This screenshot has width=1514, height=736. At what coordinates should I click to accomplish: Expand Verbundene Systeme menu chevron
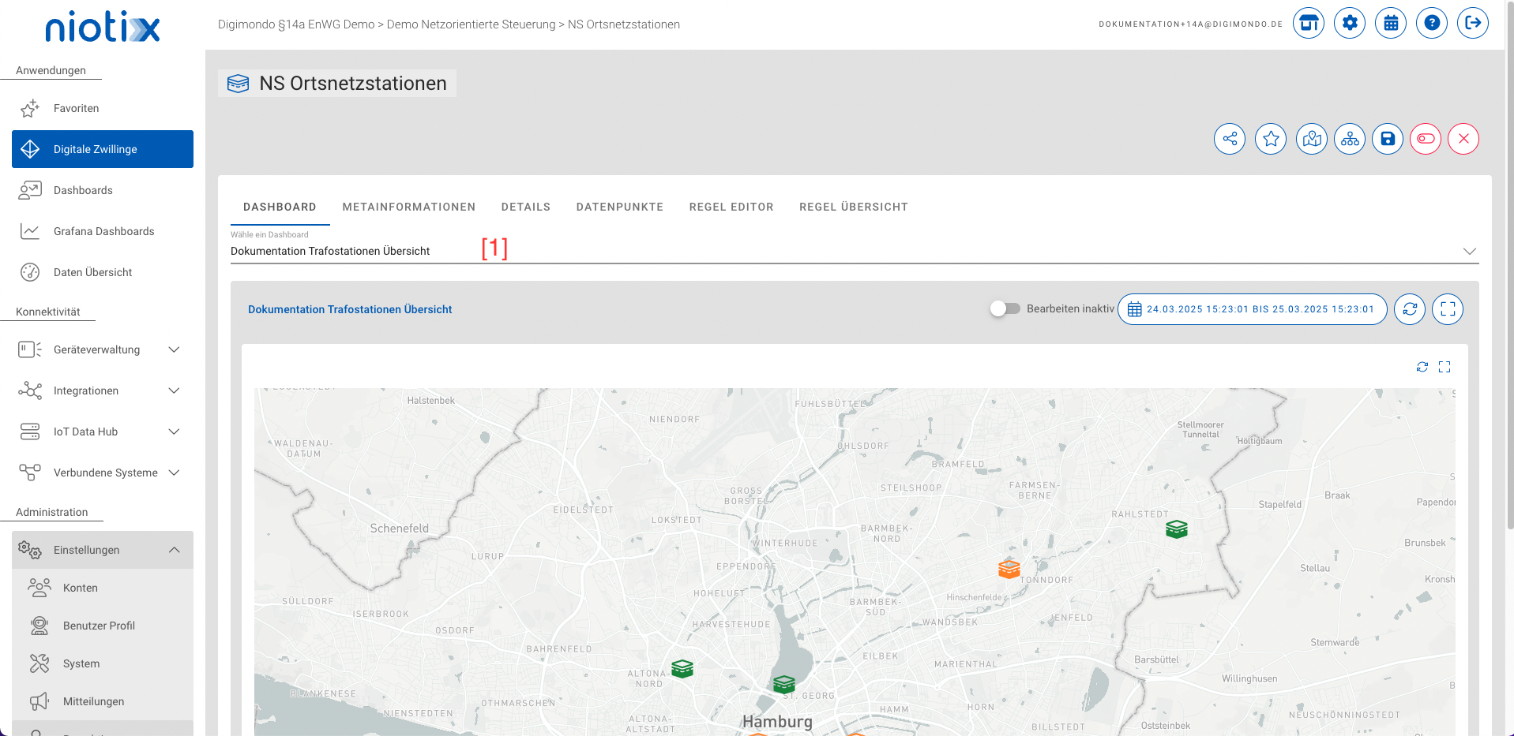pyautogui.click(x=175, y=473)
